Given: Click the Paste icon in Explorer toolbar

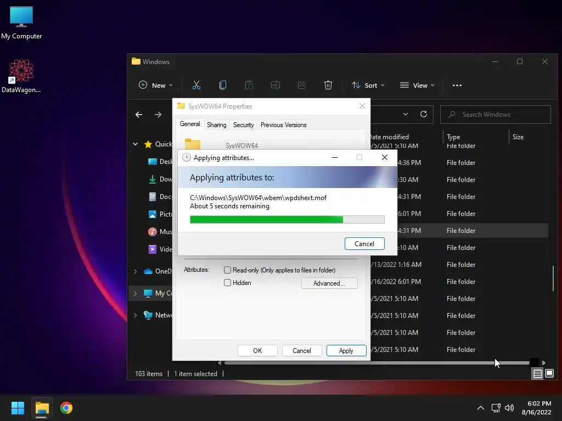Looking at the screenshot, I should click(249, 85).
